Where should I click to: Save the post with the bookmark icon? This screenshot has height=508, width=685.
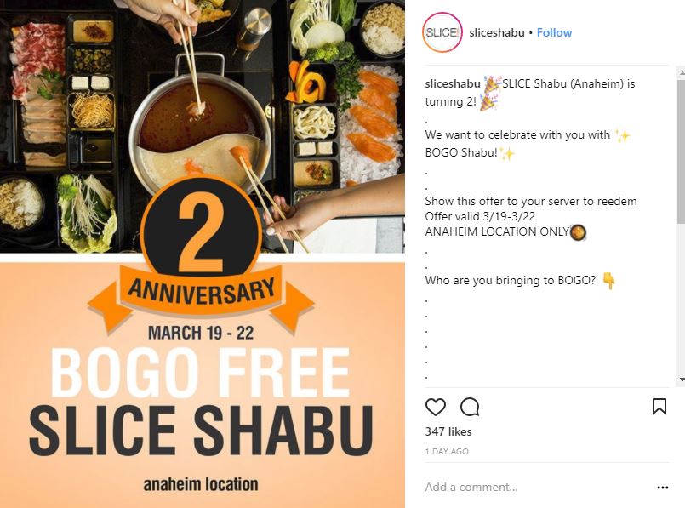659,406
